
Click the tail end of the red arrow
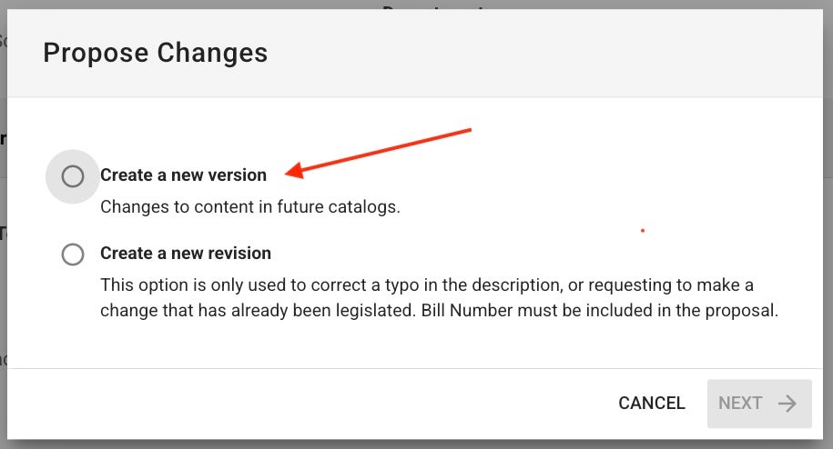pos(466,130)
